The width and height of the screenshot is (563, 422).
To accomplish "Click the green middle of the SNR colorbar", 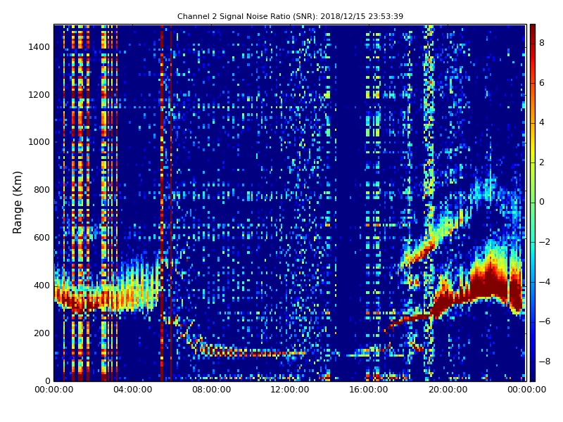I will (533, 203).
